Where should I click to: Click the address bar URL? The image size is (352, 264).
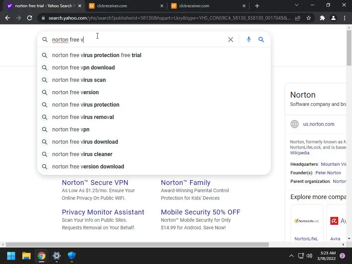[169, 18]
